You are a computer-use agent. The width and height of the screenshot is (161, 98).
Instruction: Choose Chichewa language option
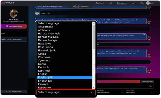coord(65,57)
